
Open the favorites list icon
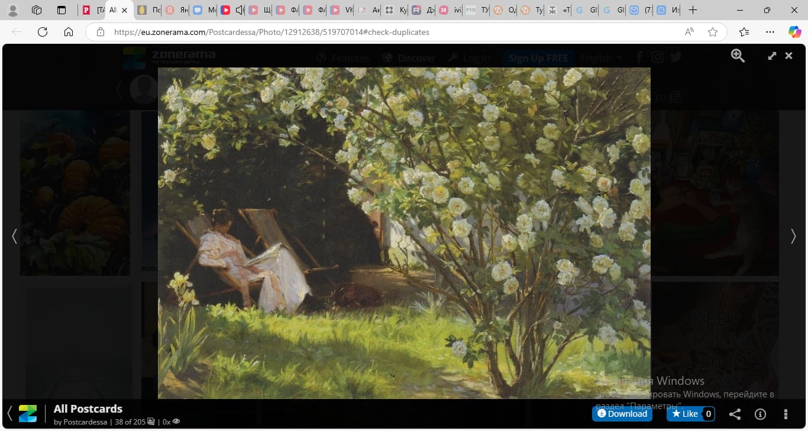744,32
